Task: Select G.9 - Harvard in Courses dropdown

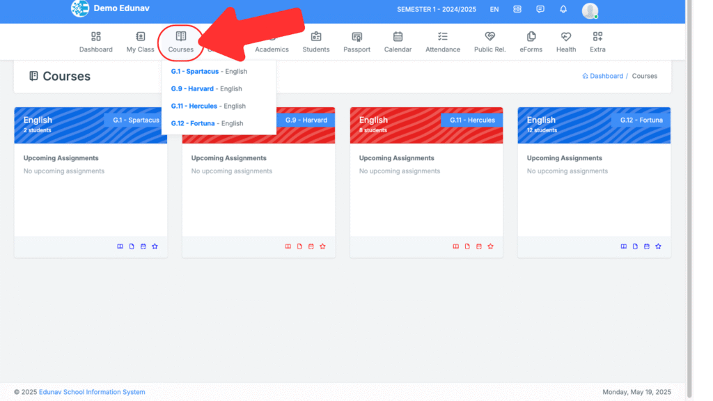Action: click(x=192, y=89)
